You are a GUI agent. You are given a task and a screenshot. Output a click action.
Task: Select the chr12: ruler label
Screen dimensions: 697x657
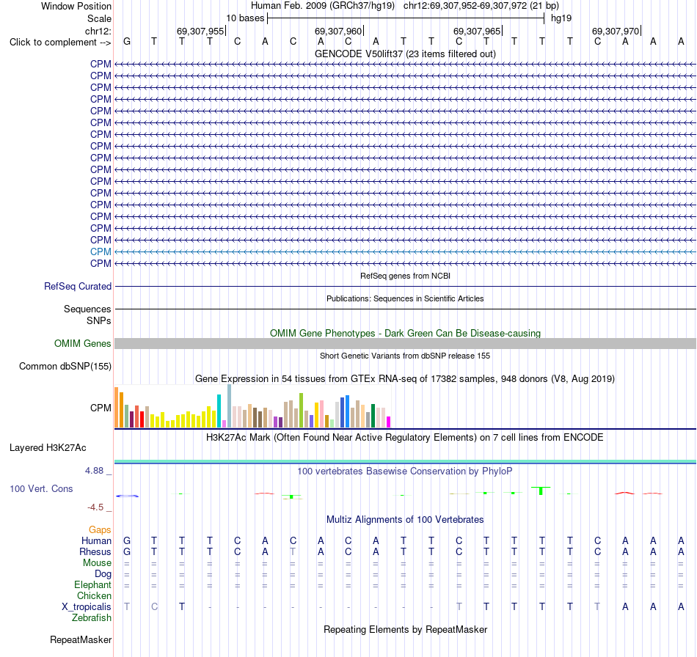[98, 31]
